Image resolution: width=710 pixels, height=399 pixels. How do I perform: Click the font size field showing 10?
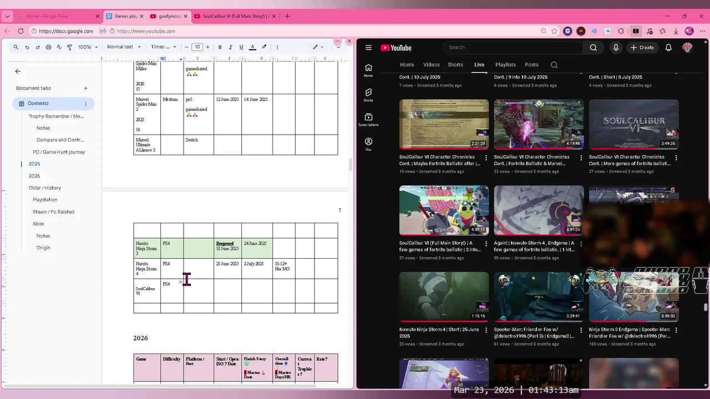pyautogui.click(x=197, y=47)
